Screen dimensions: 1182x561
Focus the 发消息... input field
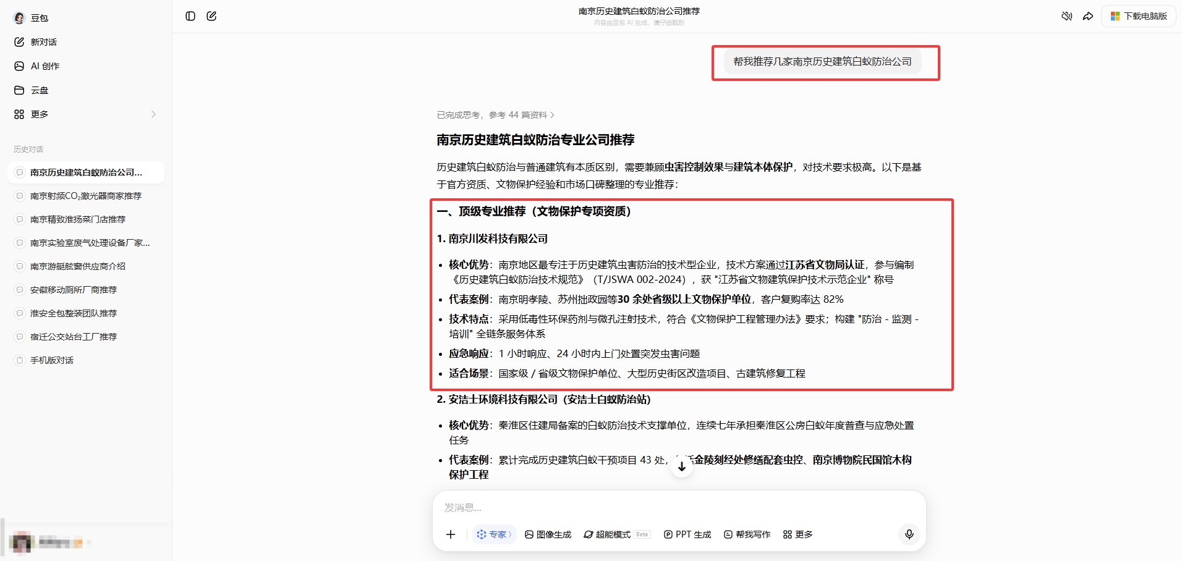click(679, 507)
